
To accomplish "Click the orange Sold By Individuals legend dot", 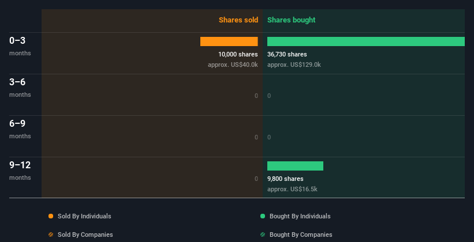I will point(51,216).
